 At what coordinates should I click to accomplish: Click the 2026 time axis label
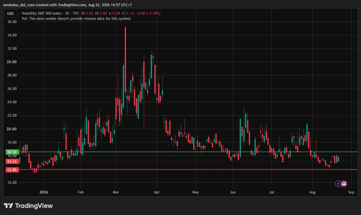pyautogui.click(x=44, y=192)
